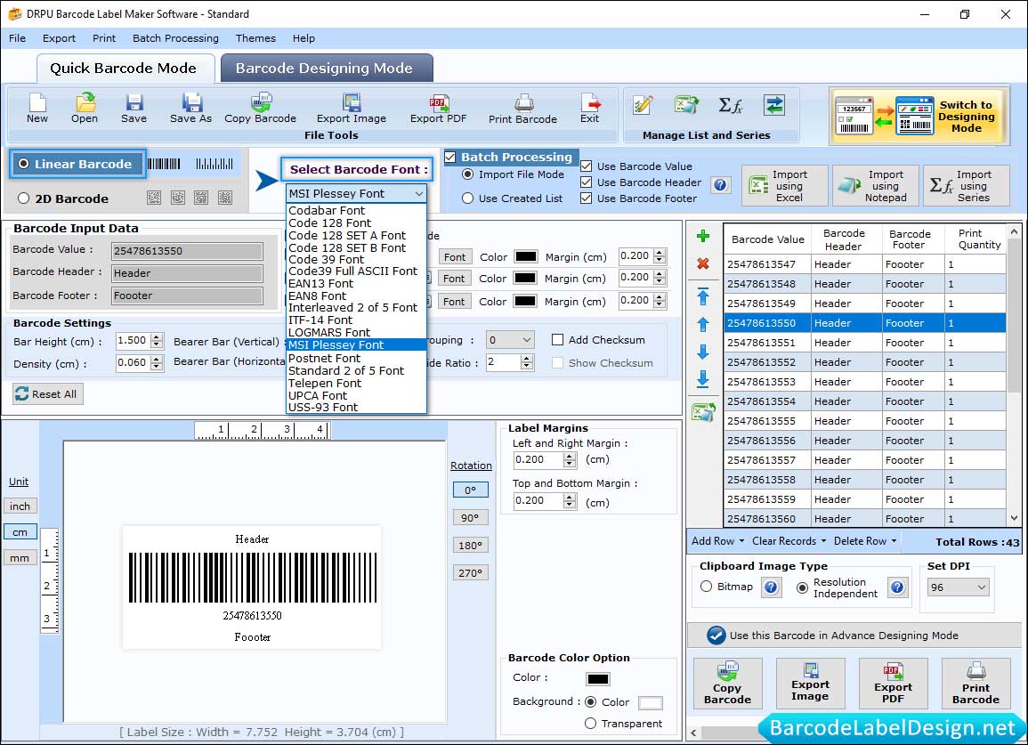The width and height of the screenshot is (1028, 745).
Task: Click Import using Excel button
Action: coord(785,186)
